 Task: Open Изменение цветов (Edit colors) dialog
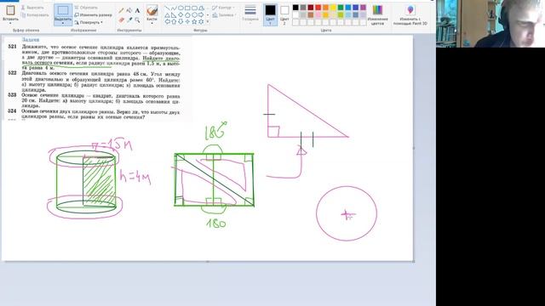pyautogui.click(x=377, y=15)
